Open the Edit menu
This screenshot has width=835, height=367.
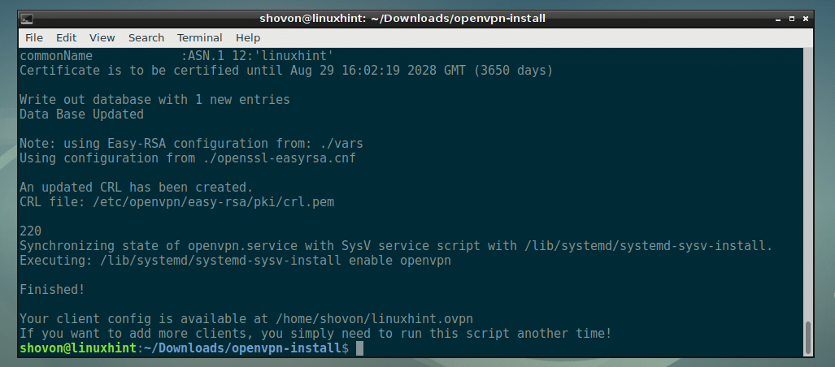(66, 37)
